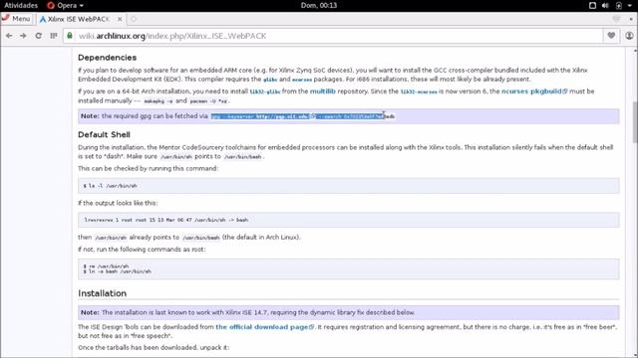
Task: Reload the current page
Action: pyautogui.click(x=38, y=36)
